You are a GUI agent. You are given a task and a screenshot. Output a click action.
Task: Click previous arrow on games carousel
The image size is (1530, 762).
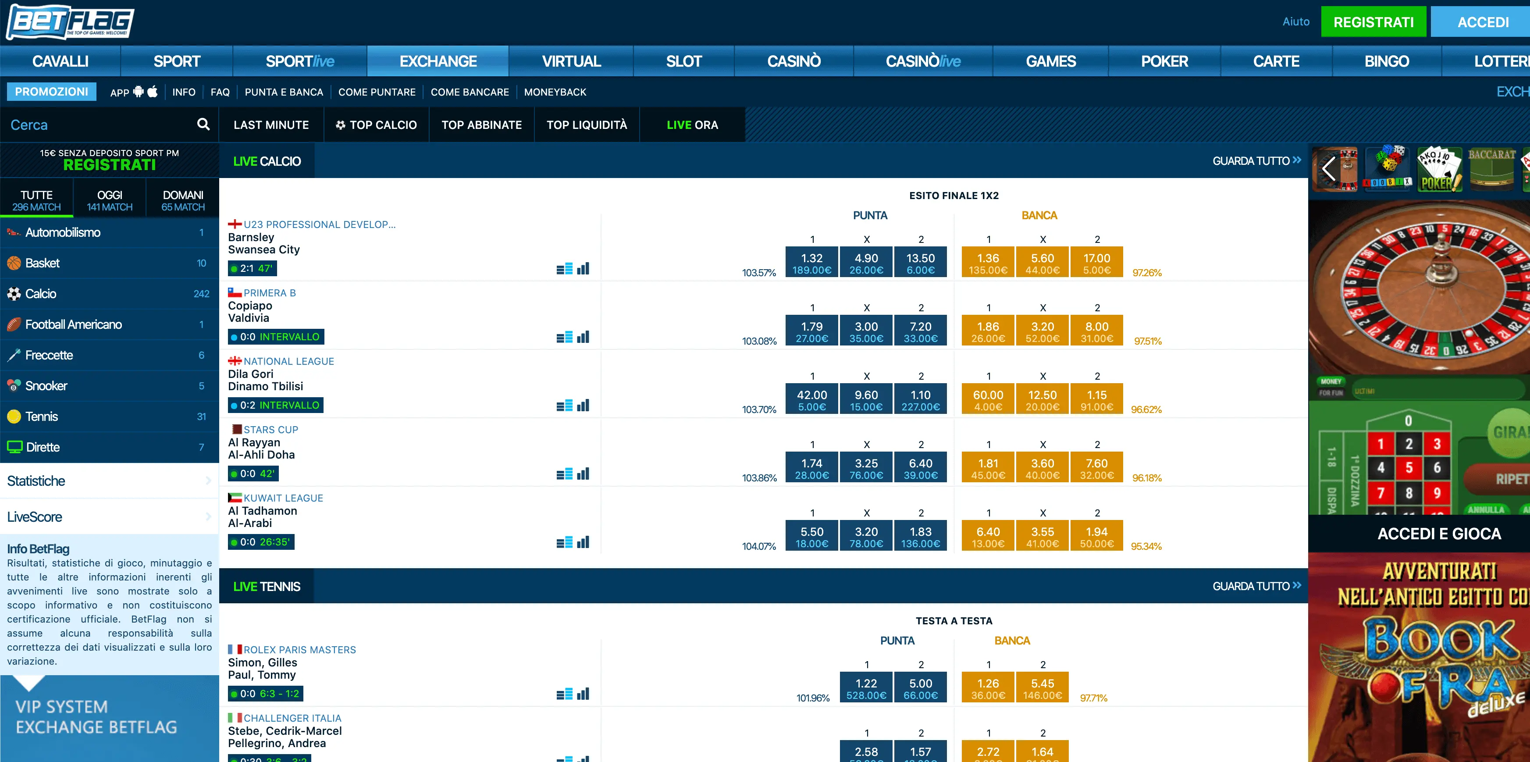1329,169
